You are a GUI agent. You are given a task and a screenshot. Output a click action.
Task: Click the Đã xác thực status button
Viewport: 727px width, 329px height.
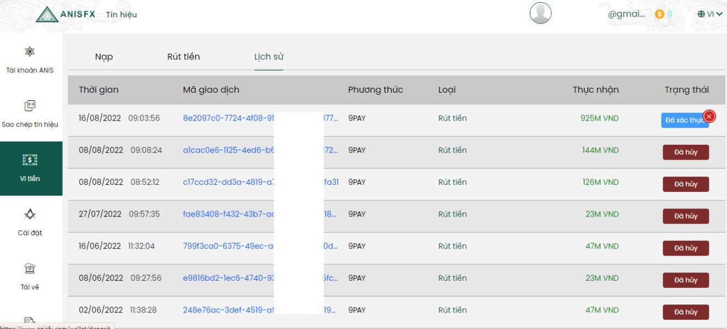point(683,121)
